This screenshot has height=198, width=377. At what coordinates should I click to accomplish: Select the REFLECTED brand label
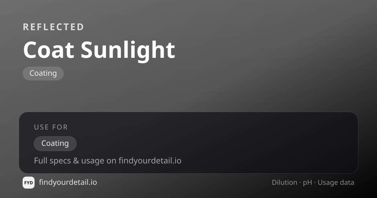(53, 27)
